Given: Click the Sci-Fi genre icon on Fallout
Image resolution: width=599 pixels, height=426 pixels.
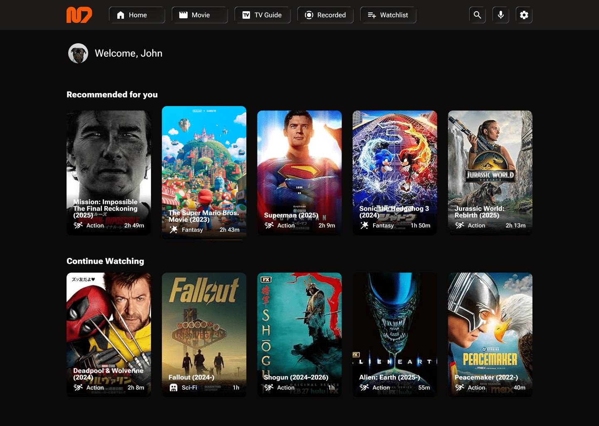Looking at the screenshot, I should coord(173,388).
